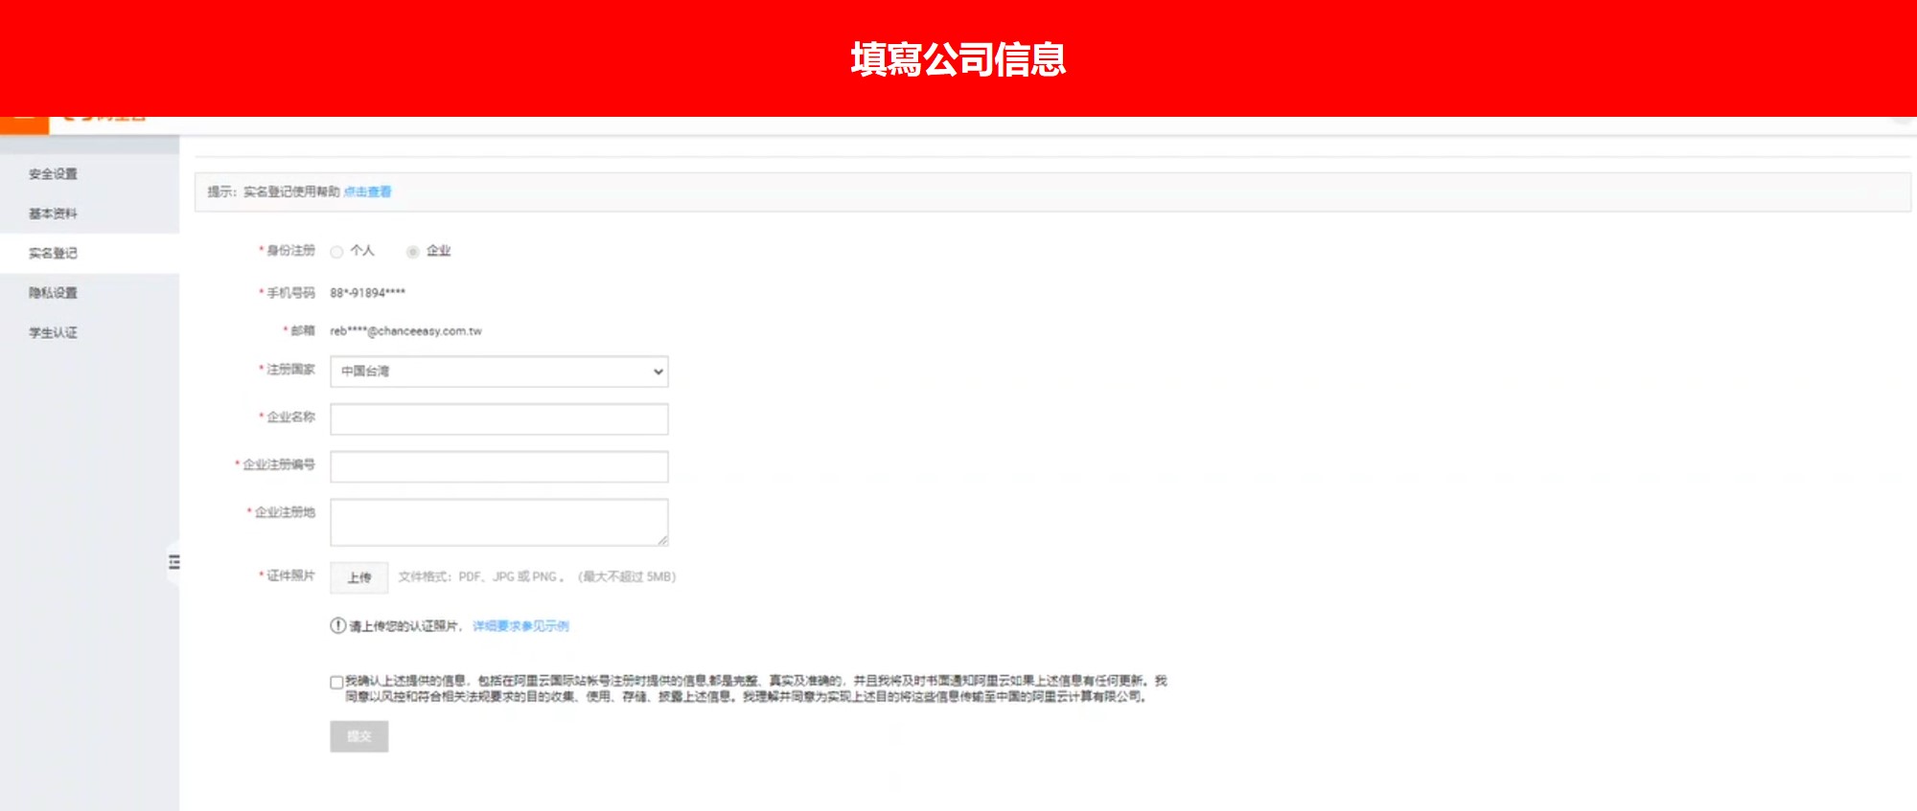
Task: Click the info icon beside 请上传您的认证照片
Action: coord(337,626)
